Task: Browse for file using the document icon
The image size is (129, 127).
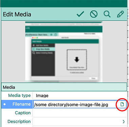Action: (x=122, y=104)
